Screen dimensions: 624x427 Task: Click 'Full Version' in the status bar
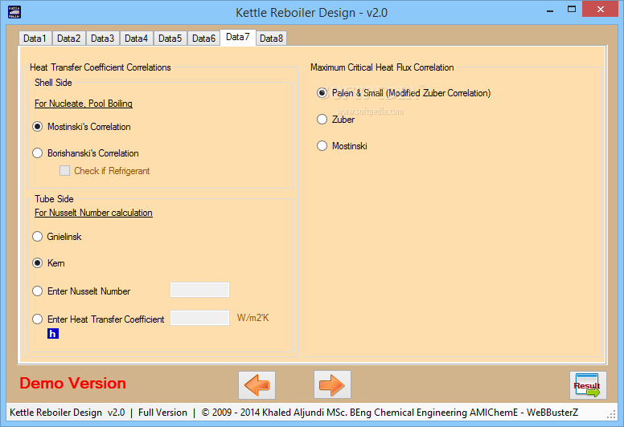pos(162,413)
